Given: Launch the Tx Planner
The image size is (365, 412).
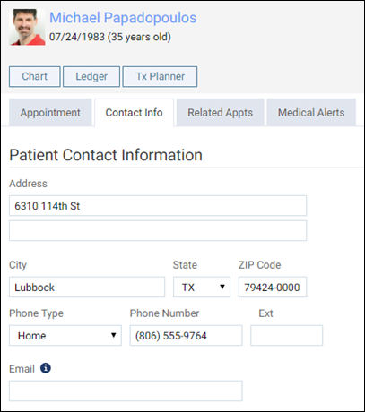Looking at the screenshot, I should click(160, 77).
